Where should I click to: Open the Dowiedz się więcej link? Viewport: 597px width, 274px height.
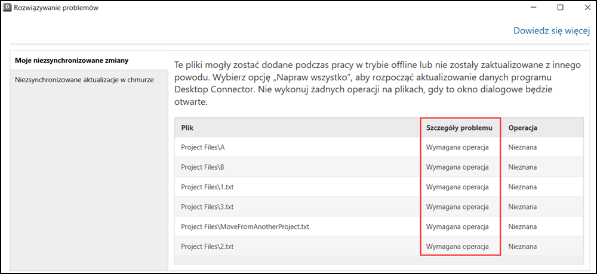click(x=551, y=31)
